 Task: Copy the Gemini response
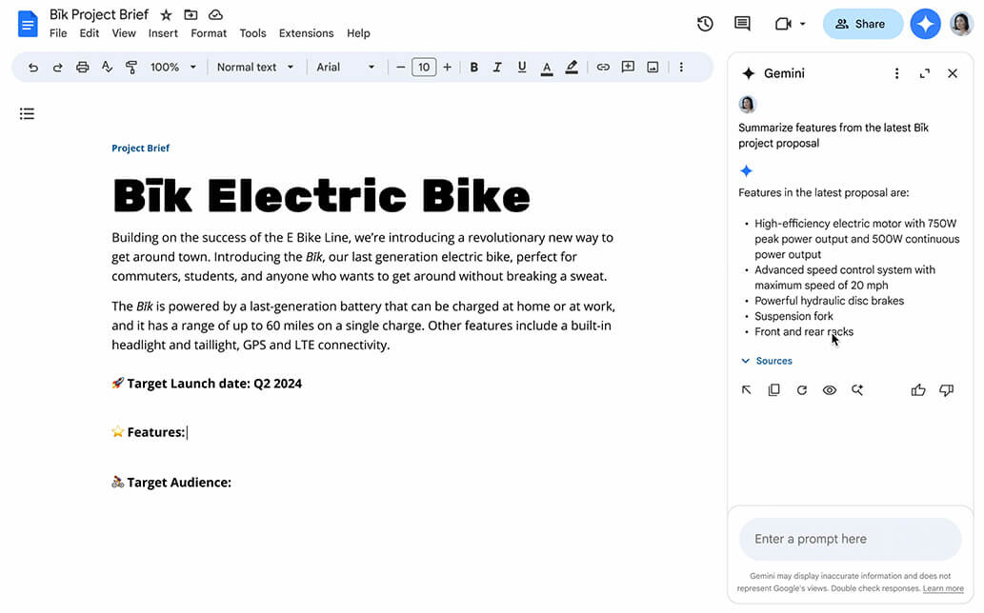coord(773,390)
